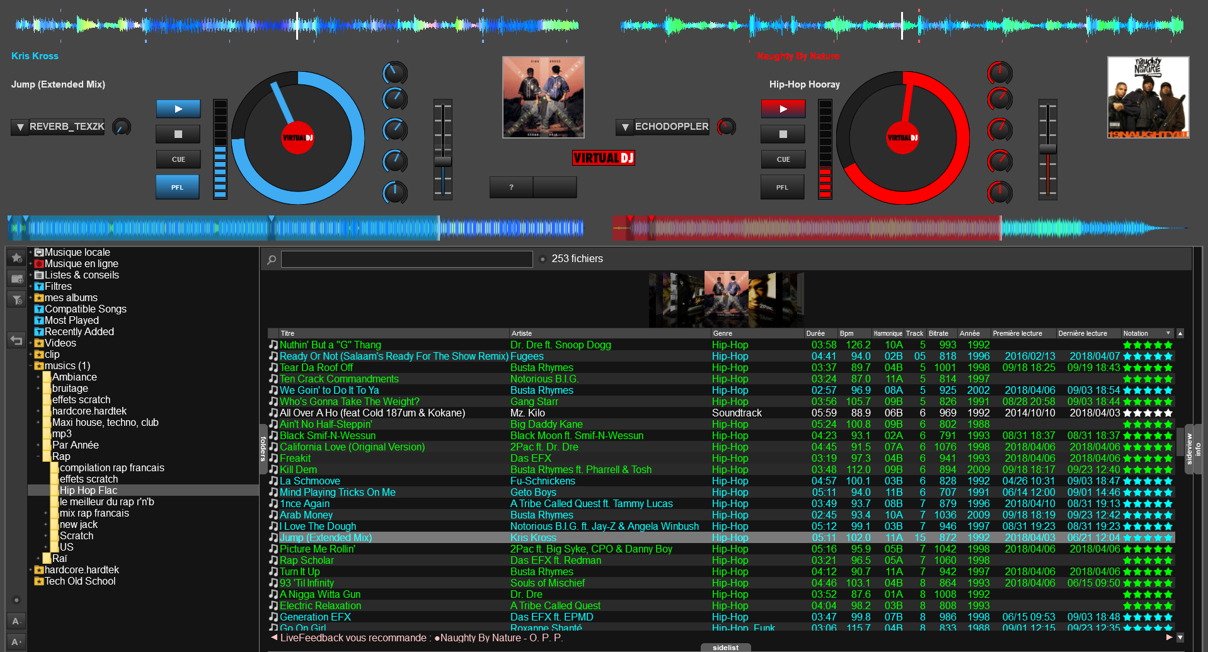
Task: Open the sidelist tab at the bottom
Action: click(x=726, y=648)
